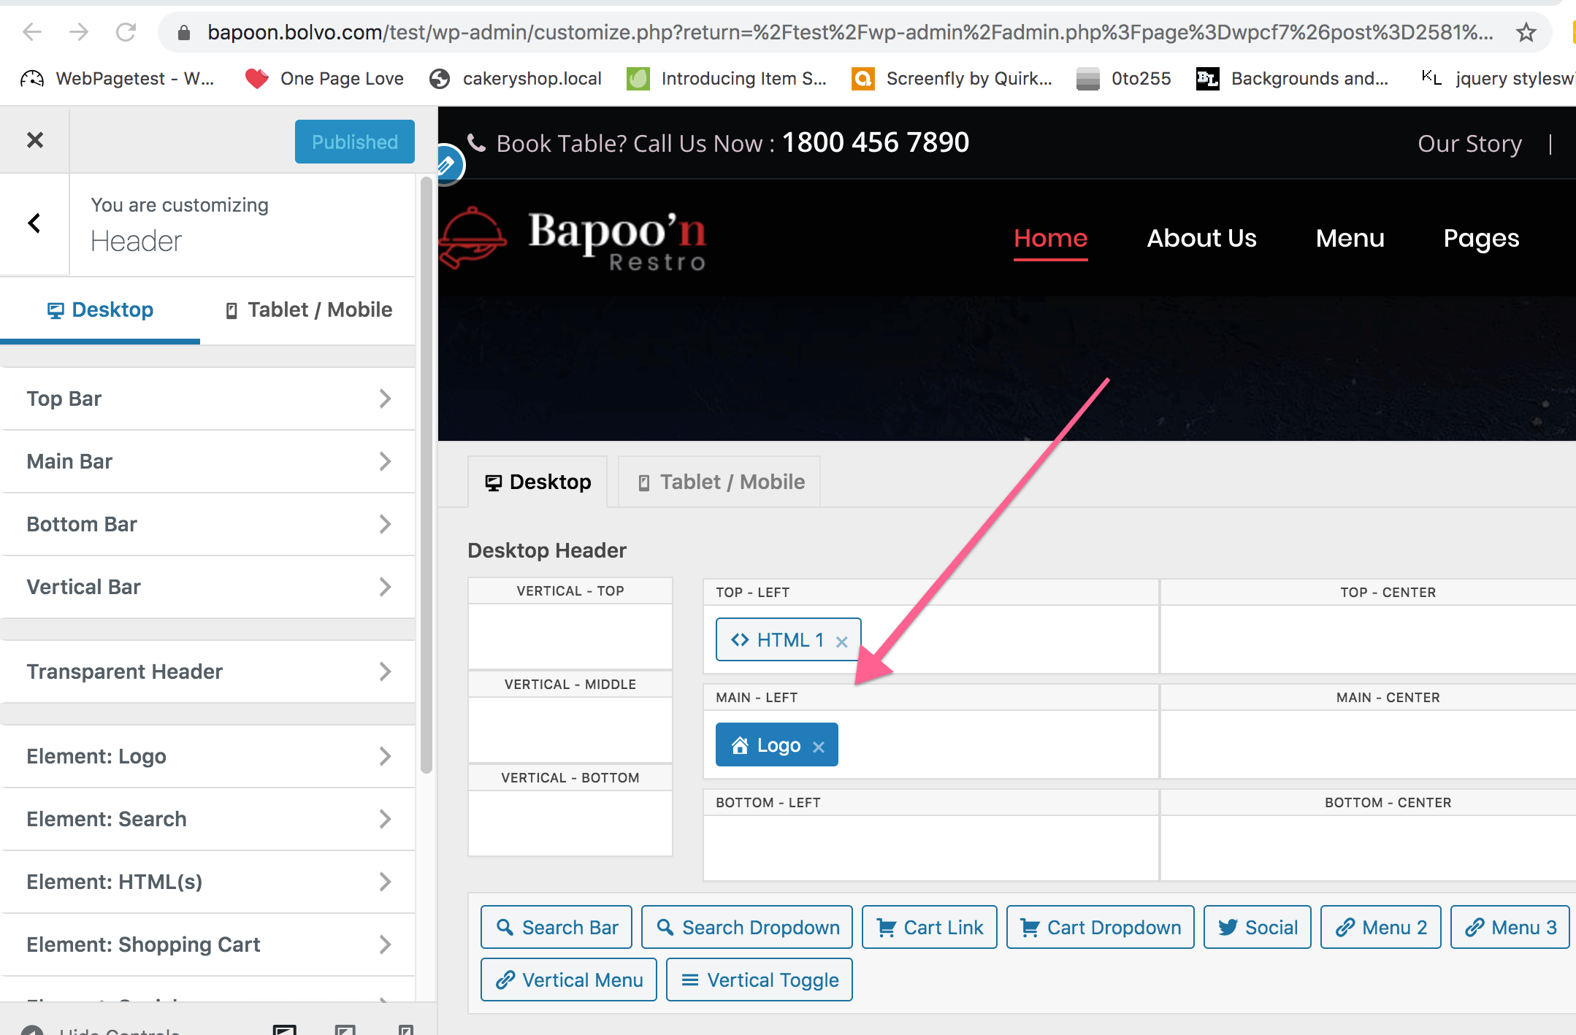The height and width of the screenshot is (1035, 1576).
Task: Click the blue pencil edit shortcut icon
Action: tap(447, 165)
